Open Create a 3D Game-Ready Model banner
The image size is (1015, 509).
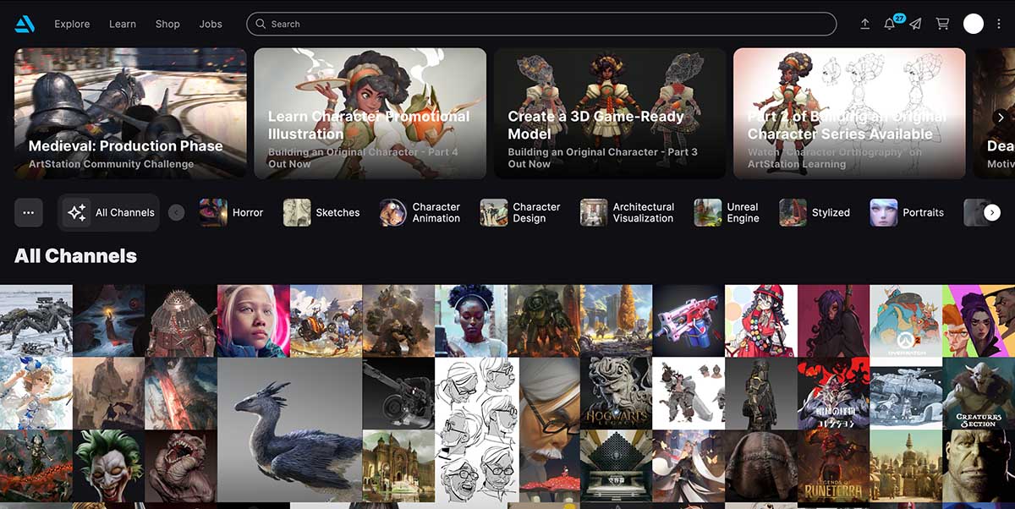point(610,113)
